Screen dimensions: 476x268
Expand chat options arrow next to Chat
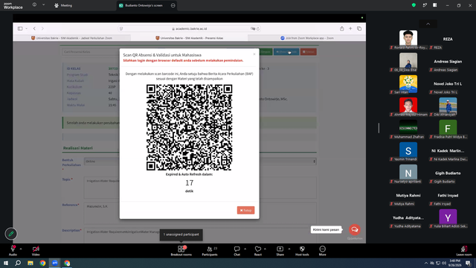click(x=245, y=249)
